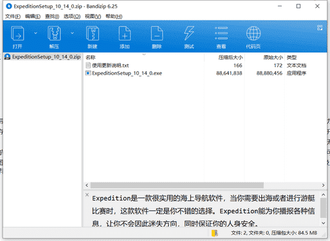Click the comment text starting with Expedition
The width and height of the screenshot is (330, 241).
(203, 211)
